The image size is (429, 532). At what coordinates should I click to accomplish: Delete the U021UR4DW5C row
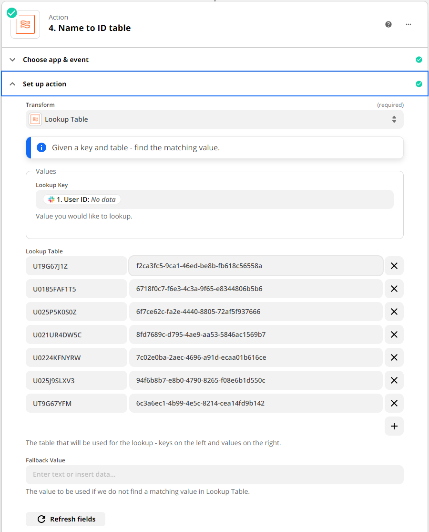pyautogui.click(x=394, y=334)
